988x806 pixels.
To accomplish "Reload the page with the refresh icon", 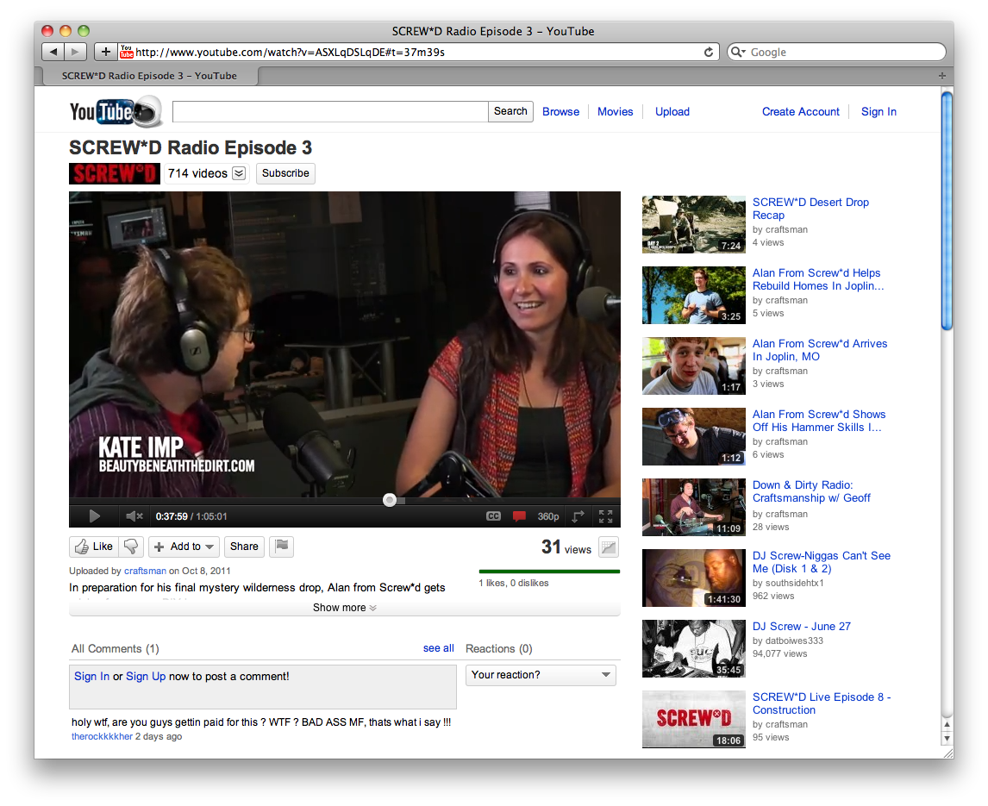I will point(709,53).
